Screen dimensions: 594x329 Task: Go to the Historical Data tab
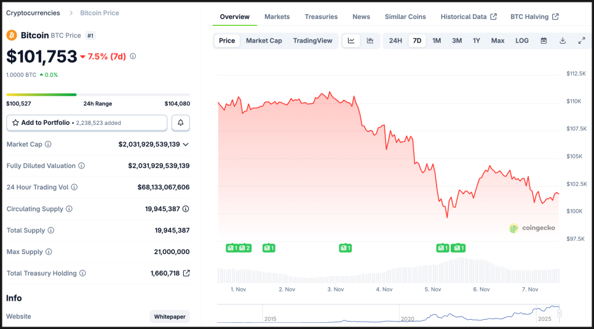469,17
